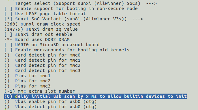The image size is (198, 110).
Task: Open the Target select sunxi submenu
Action: pyautogui.click(x=86, y=3)
